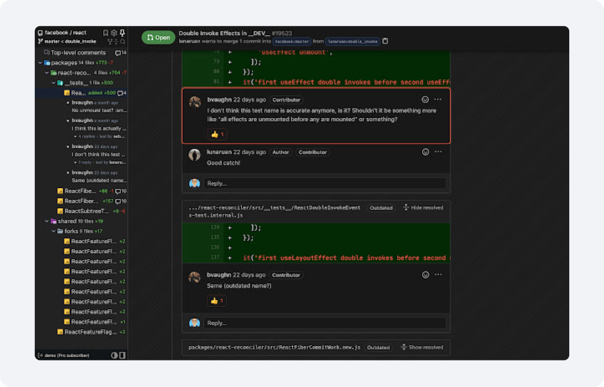Click the purple shared folder icon
The width and height of the screenshot is (604, 387).
[54, 221]
